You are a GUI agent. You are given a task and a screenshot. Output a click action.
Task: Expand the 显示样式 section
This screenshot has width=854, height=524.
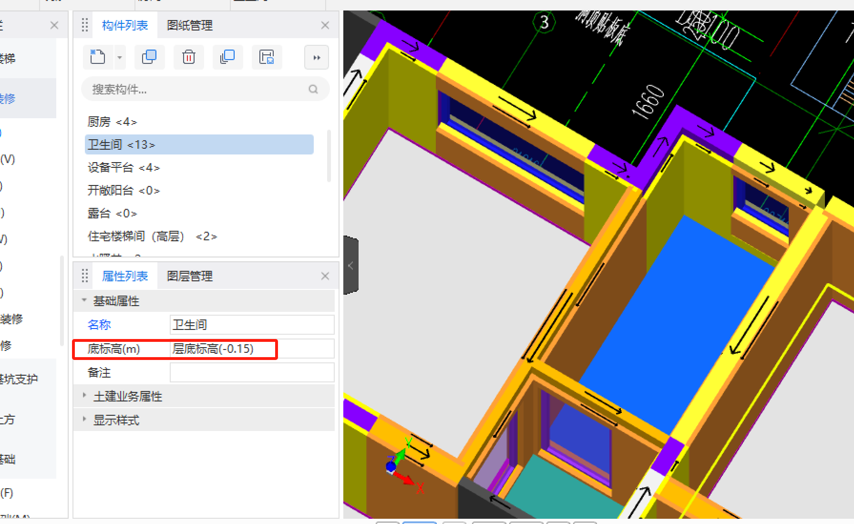point(84,419)
